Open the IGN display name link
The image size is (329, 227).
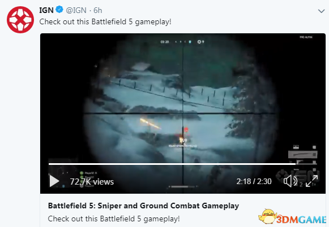click(x=46, y=10)
